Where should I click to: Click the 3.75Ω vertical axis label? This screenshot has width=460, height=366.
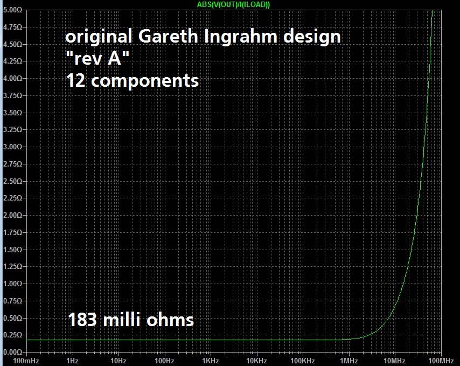(x=12, y=96)
